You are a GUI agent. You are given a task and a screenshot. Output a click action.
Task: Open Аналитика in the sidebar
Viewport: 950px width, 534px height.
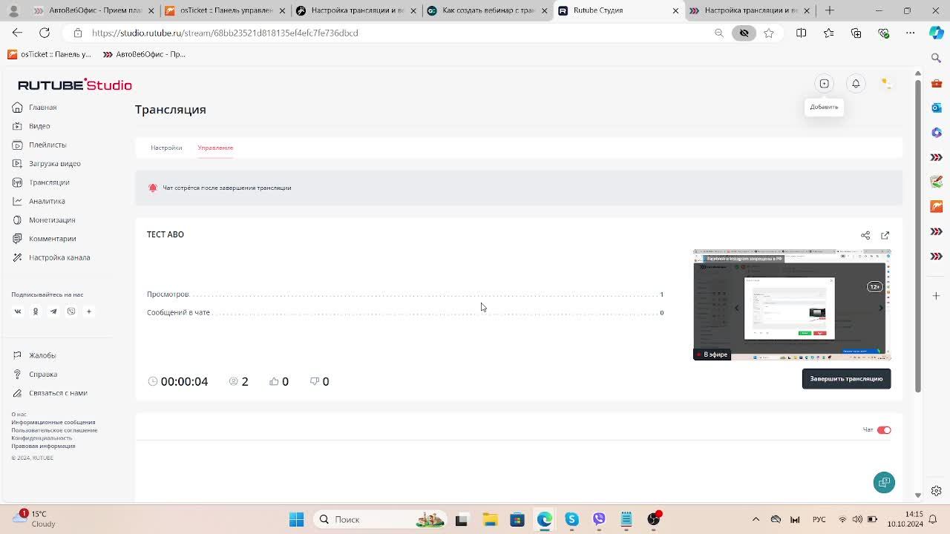[x=39, y=201]
